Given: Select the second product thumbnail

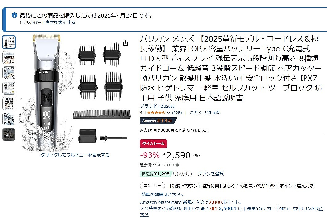Looking at the screenshot, I should tap(9, 57).
